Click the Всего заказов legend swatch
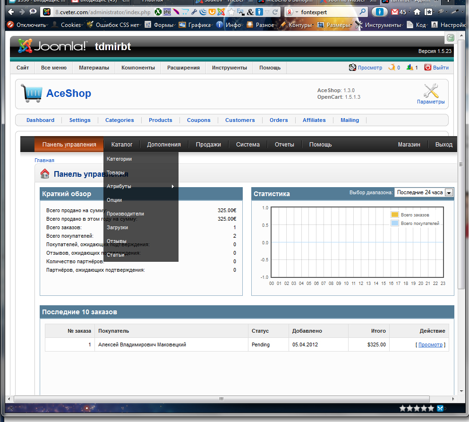The height and width of the screenshot is (422, 469). [395, 215]
